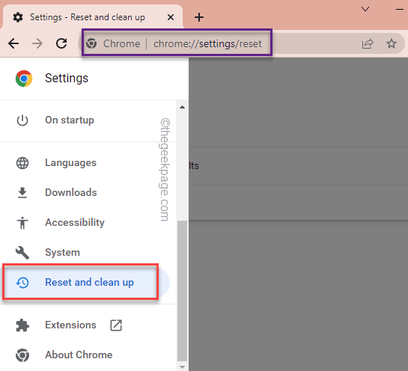Click the globe icon next to Languages

click(22, 163)
